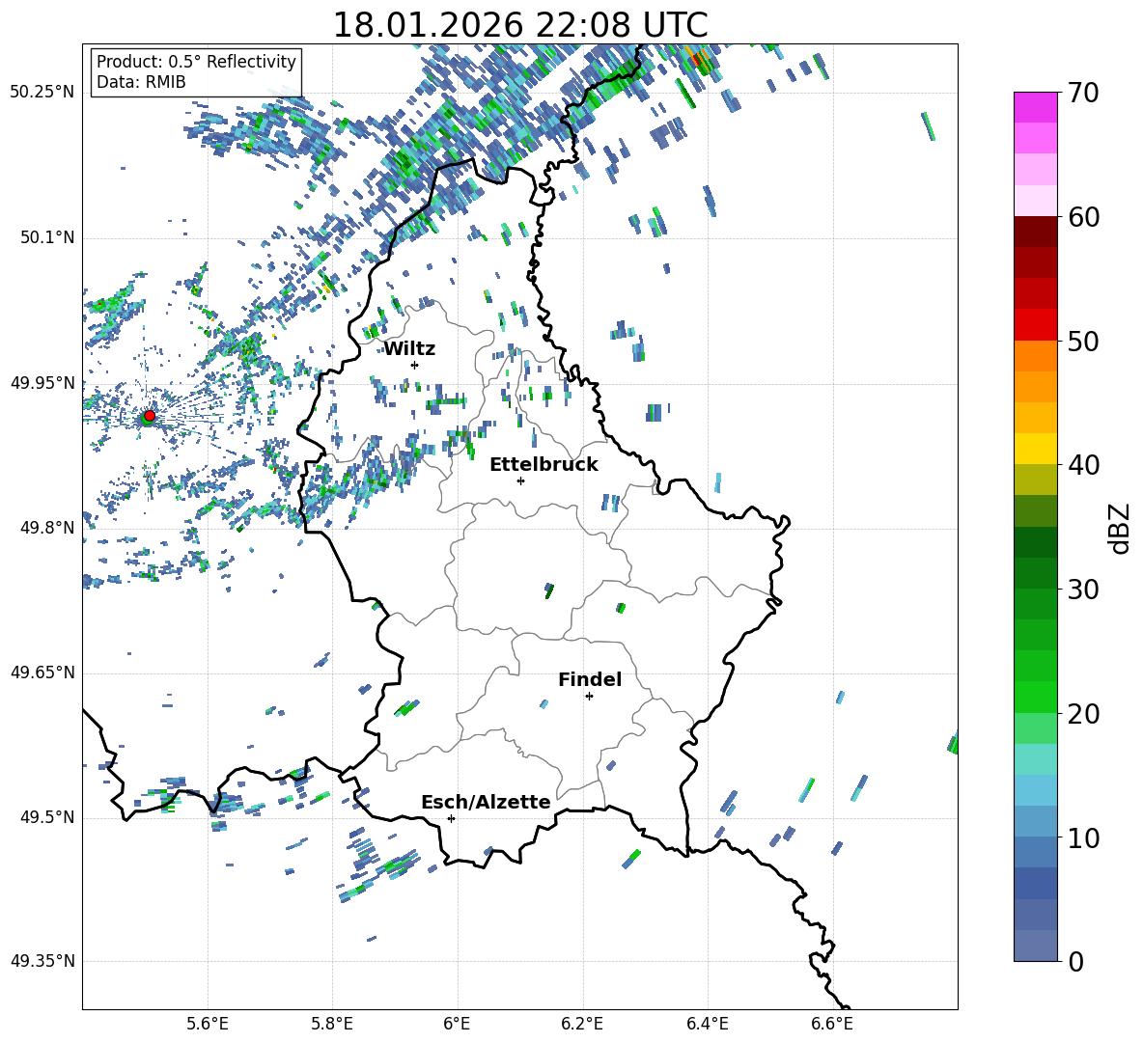Image resolution: width=1143 pixels, height=1043 pixels.
Task: Click the 'Product: 0.5° Reflectivity' text
Action: coord(196,62)
